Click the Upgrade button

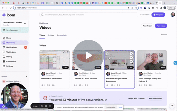[x=158, y=15]
